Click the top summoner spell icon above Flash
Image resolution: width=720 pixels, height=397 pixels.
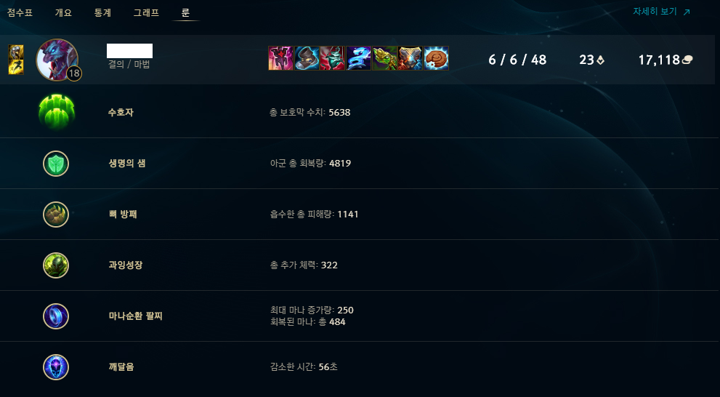click(15, 52)
